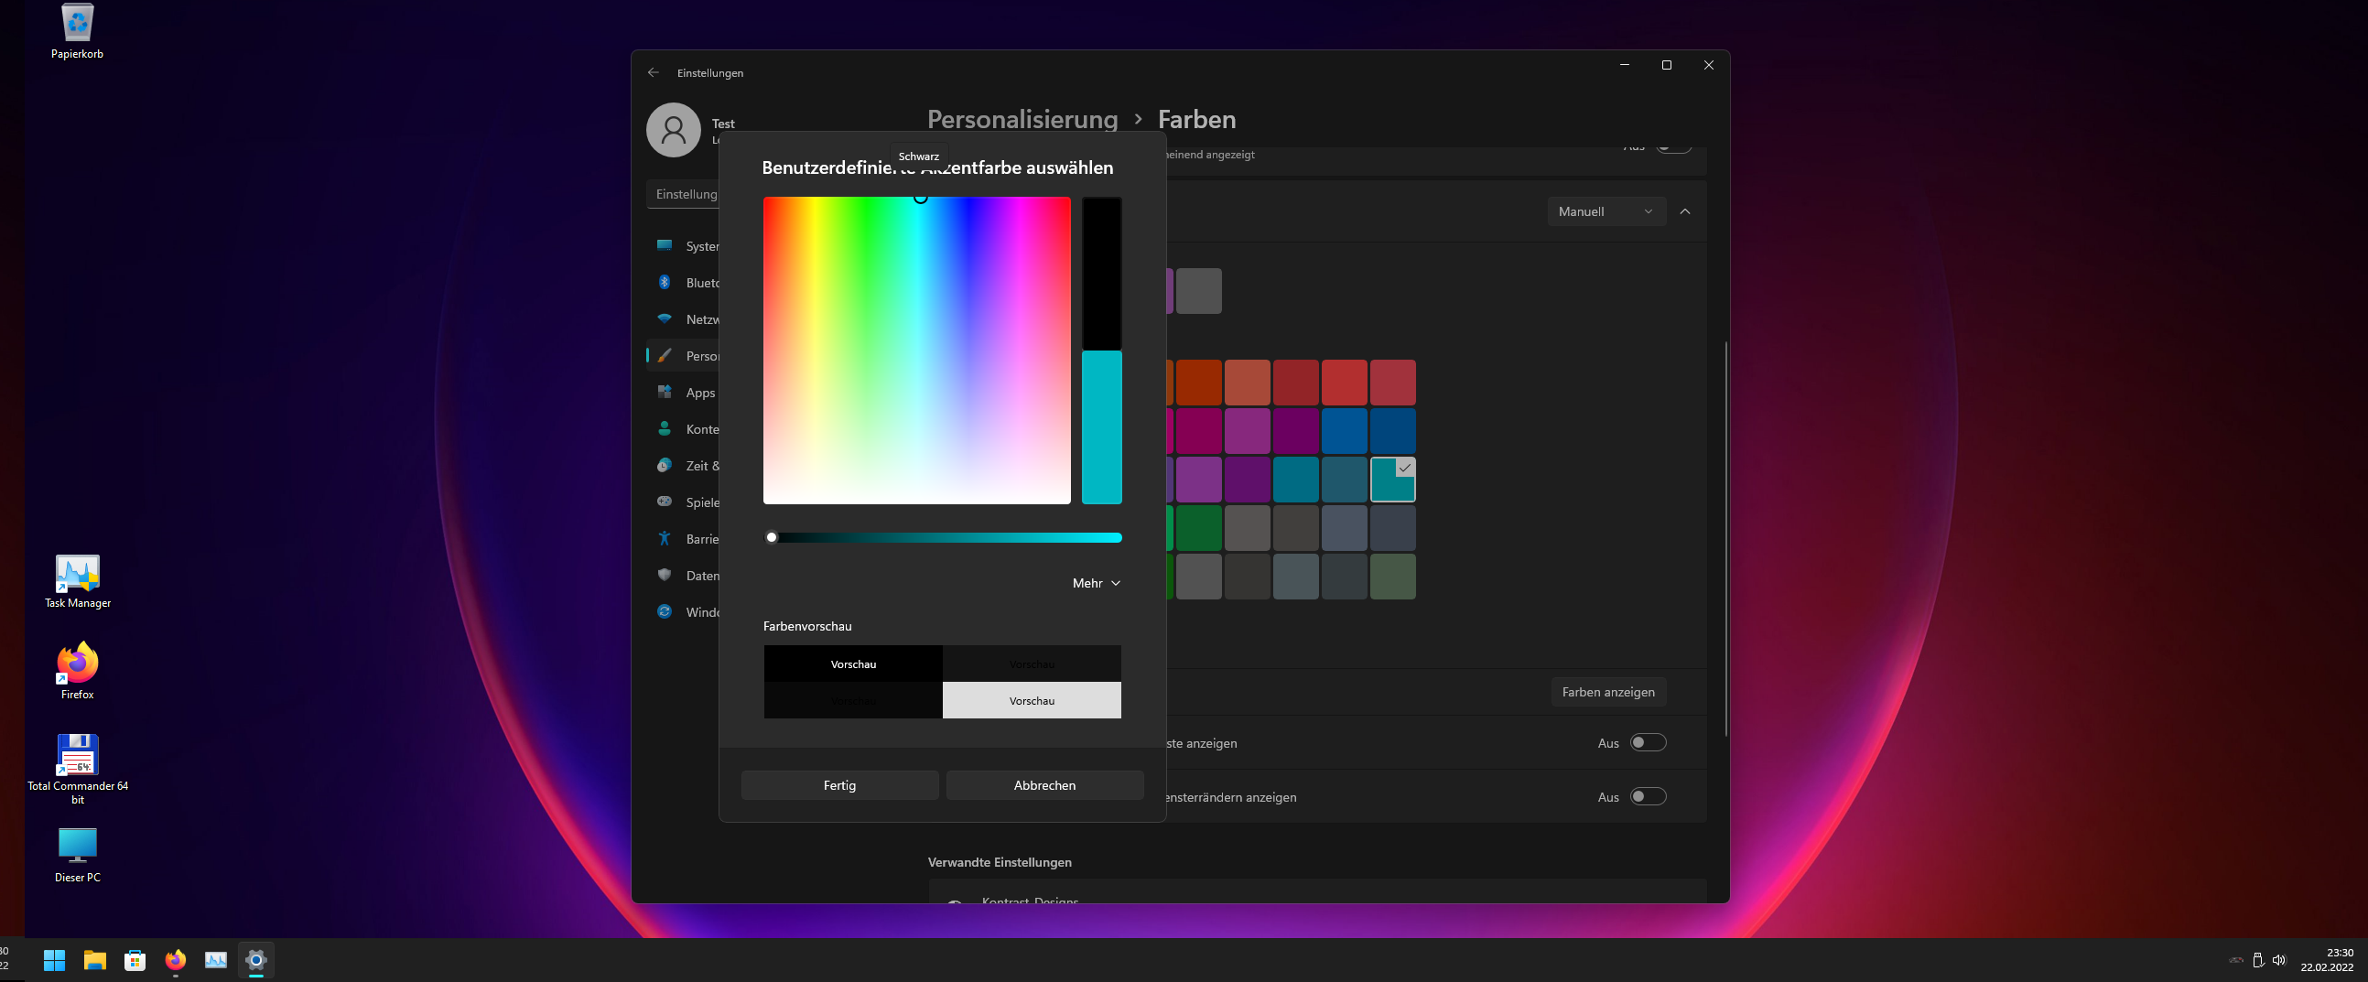
Task: Click the Farbenvorschau label
Action: click(807, 626)
